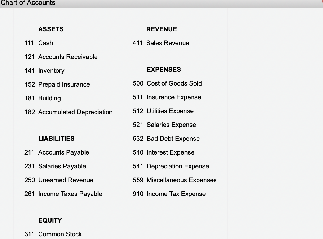
Task: Select the 141 Inventory account
Action: point(44,71)
